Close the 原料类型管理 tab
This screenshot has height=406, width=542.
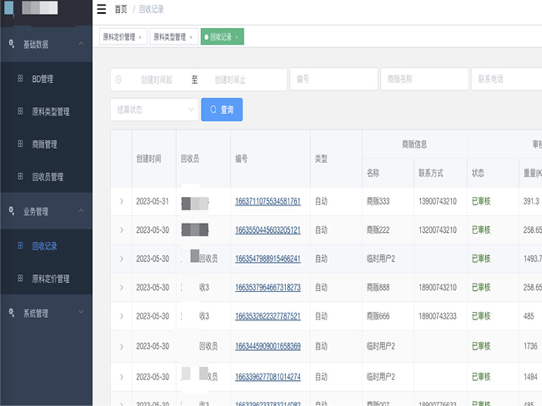tap(190, 37)
